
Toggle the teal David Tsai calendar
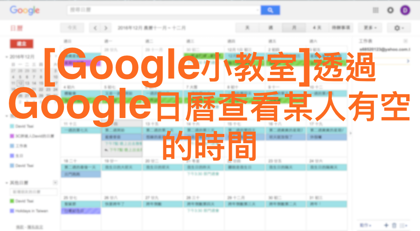[x=12, y=126]
